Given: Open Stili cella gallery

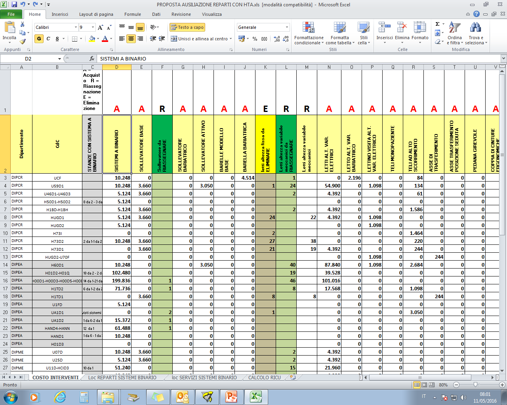Looking at the screenshot, I should coord(364,34).
